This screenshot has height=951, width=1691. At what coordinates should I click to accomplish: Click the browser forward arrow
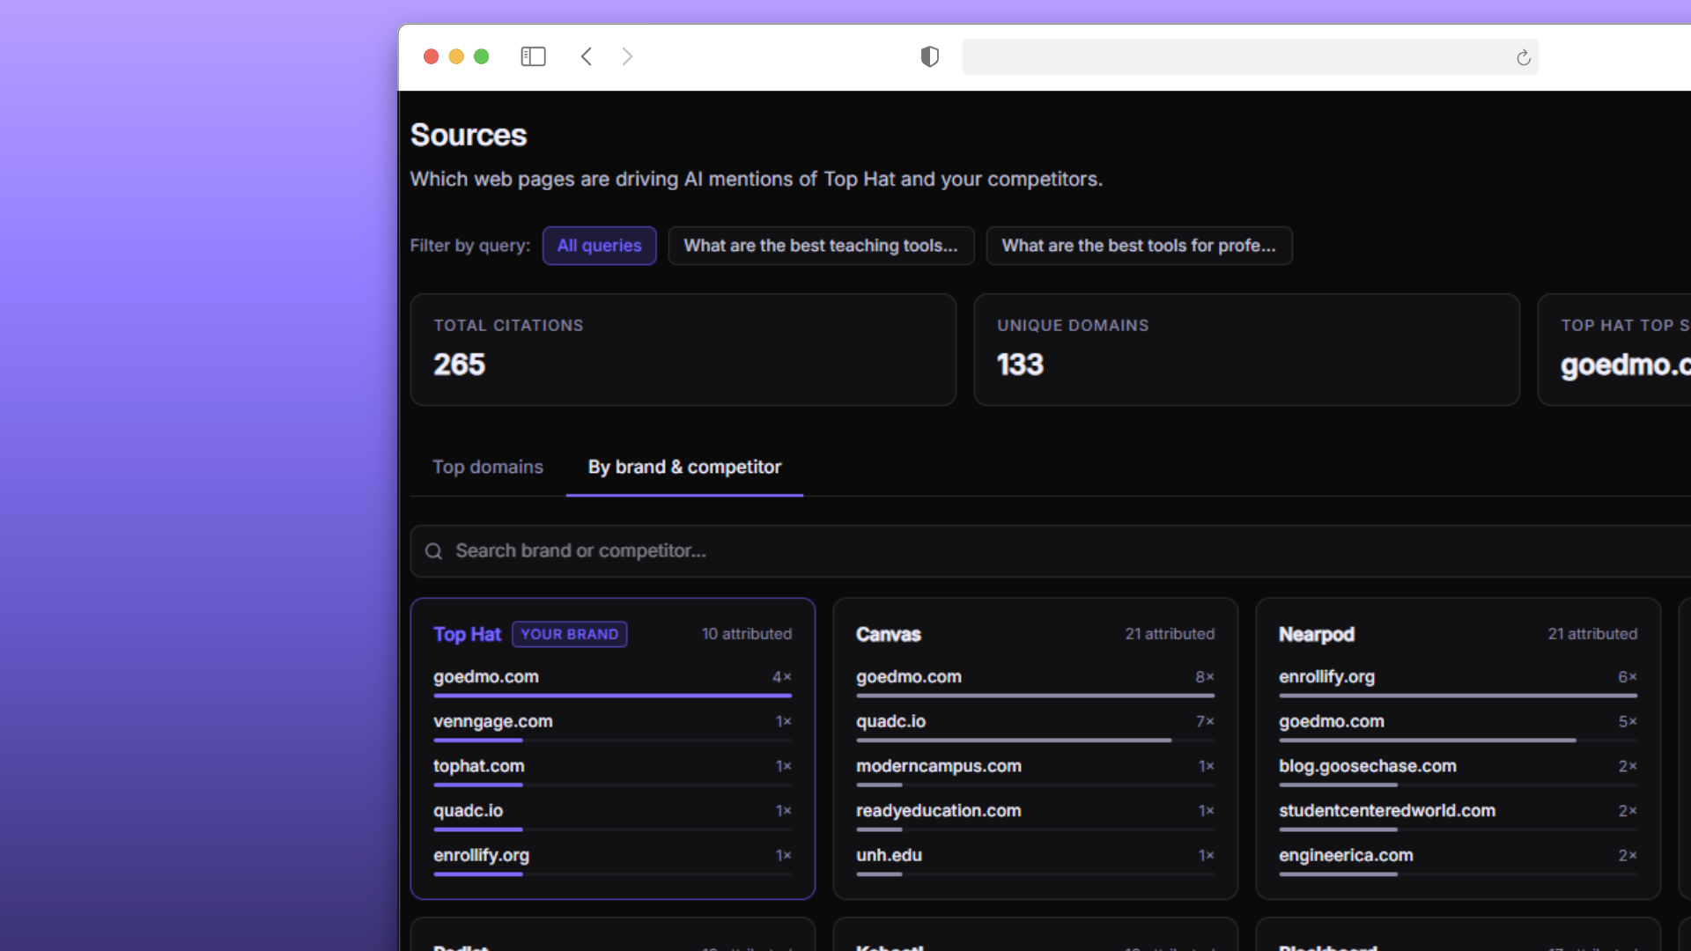627,57
